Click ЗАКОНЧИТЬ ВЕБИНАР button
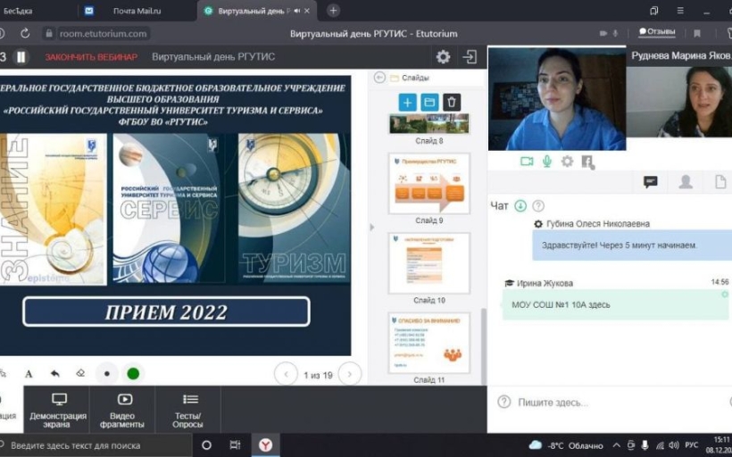This screenshot has height=457, width=732. coord(91,57)
